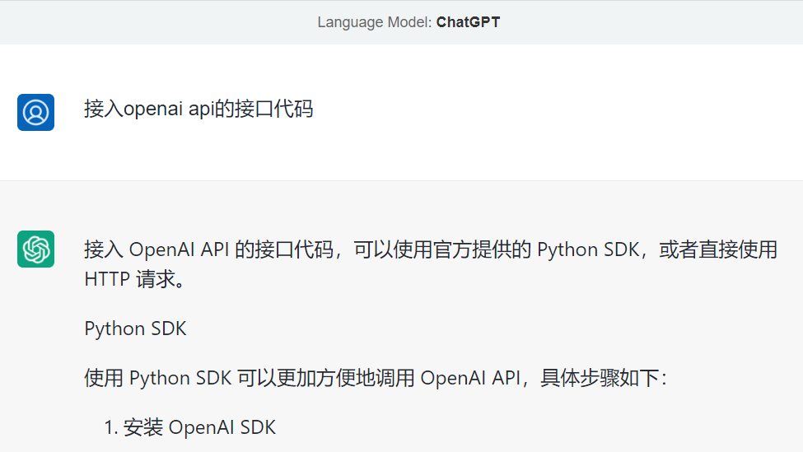Image resolution: width=803 pixels, height=452 pixels.
Task: Select the 'Language Model:' header label
Action: (375, 22)
